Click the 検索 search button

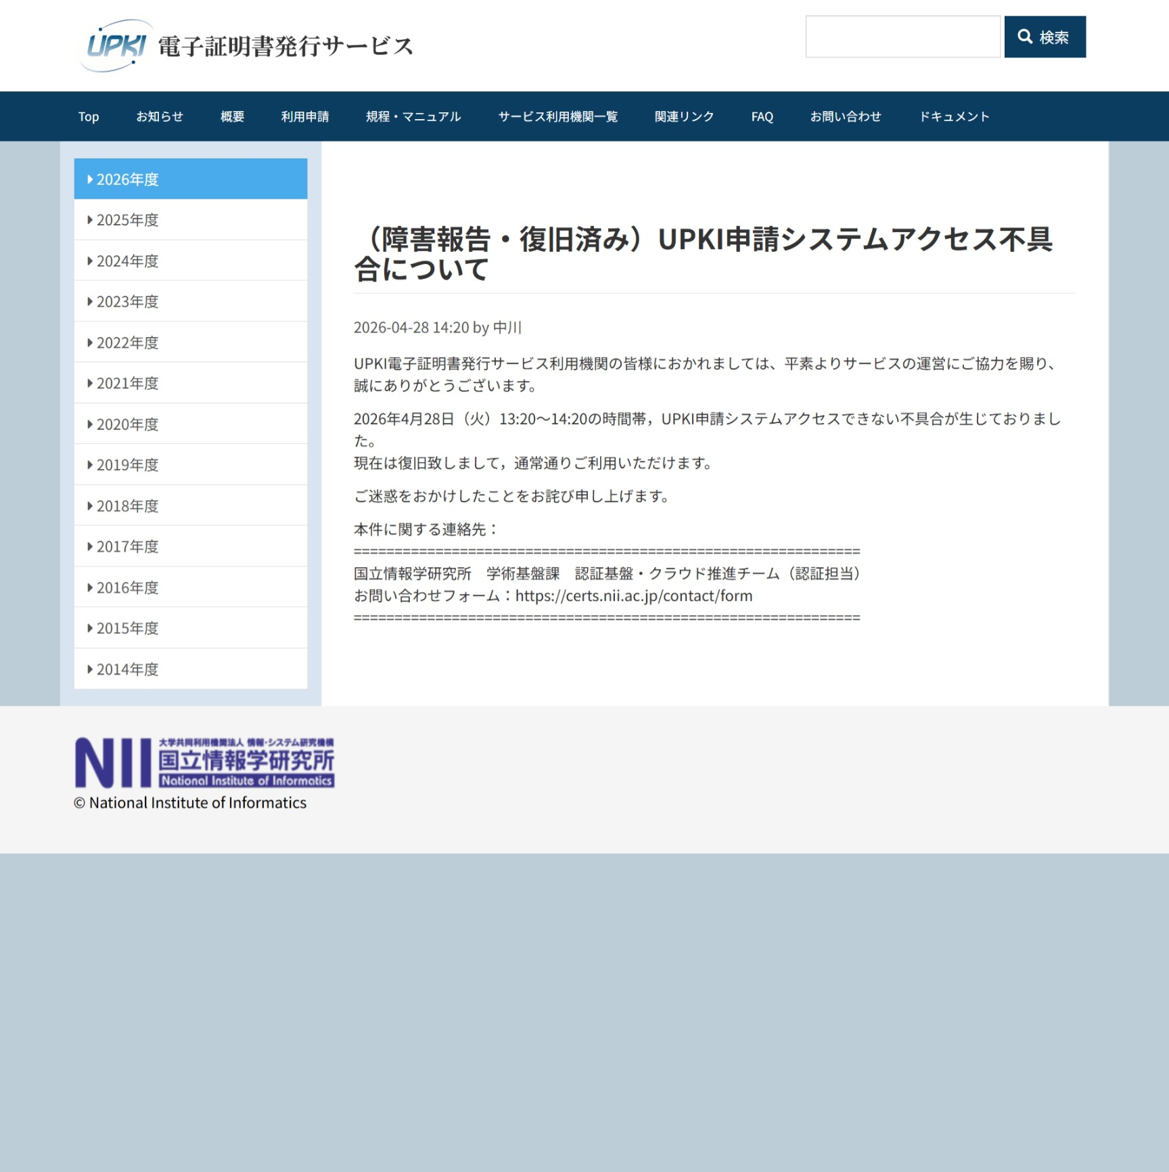(1044, 37)
